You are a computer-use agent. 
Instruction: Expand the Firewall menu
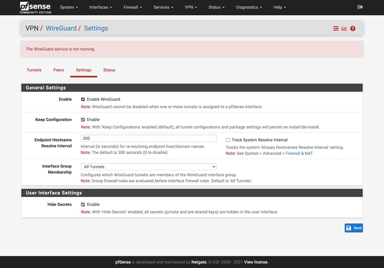point(133,7)
